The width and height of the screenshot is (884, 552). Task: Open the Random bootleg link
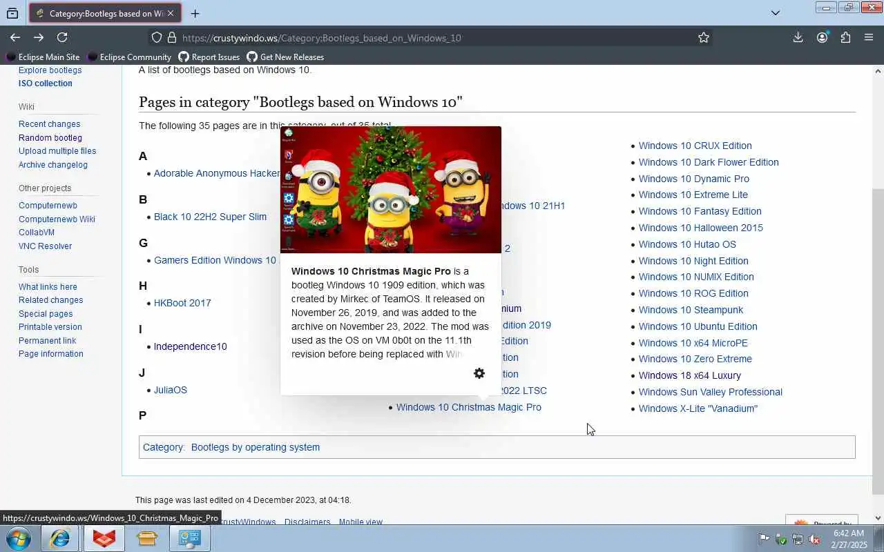coord(50,138)
